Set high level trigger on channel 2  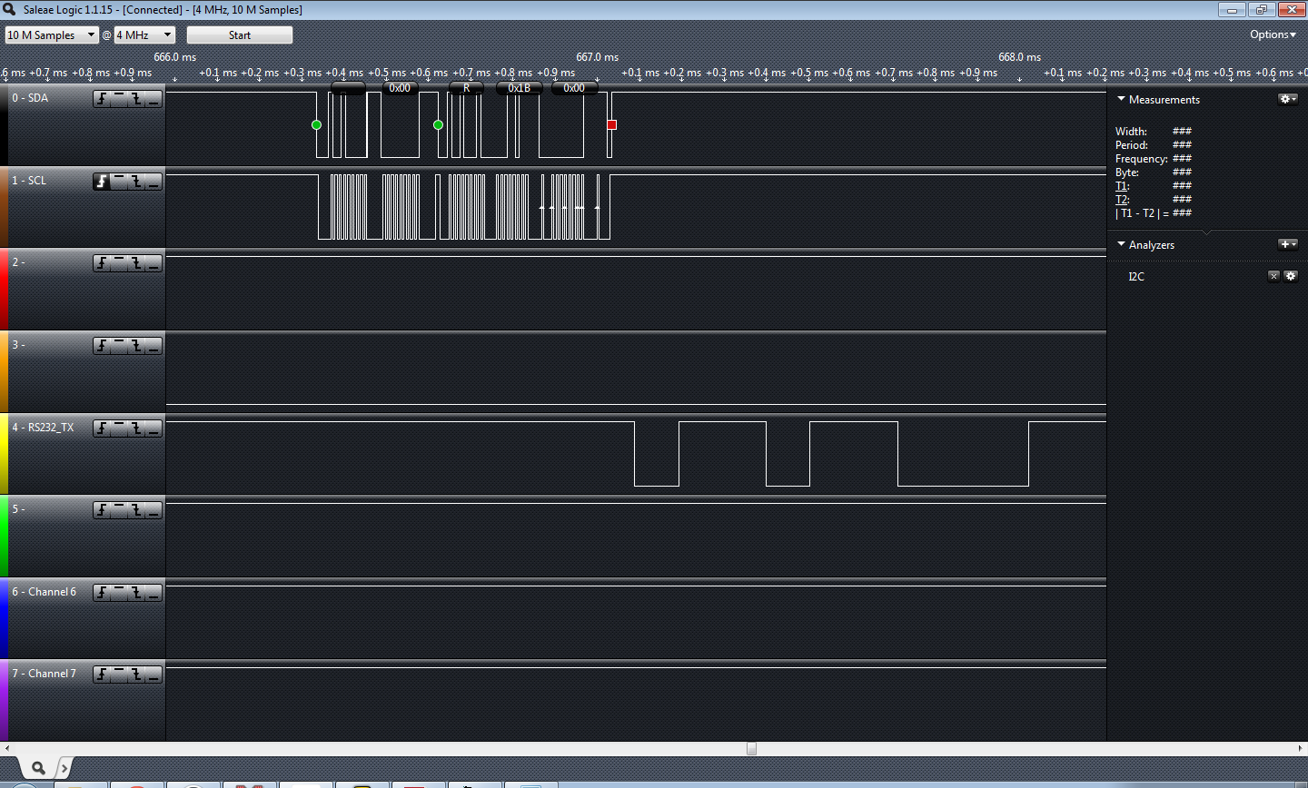(x=119, y=263)
